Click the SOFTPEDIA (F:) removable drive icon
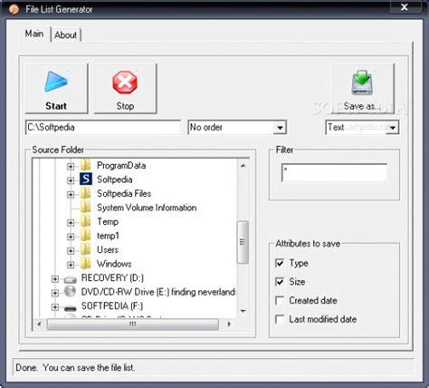This screenshot has height=388, width=429. pos(71,308)
